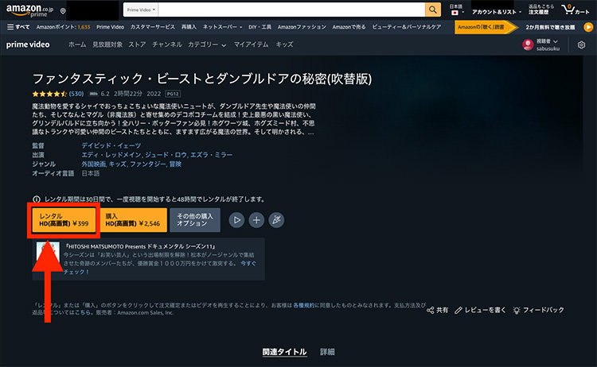Open DIY・工具 link

(x=259, y=27)
